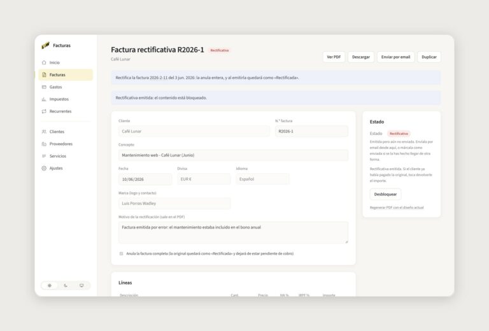Click the Servicios list icon

(44, 156)
